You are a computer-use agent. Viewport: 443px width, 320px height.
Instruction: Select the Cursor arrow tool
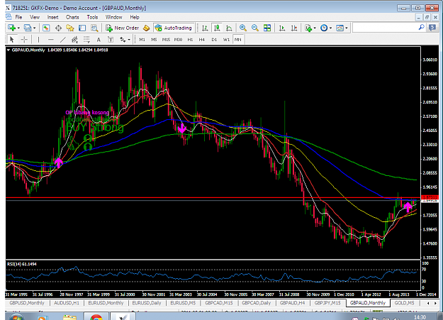12,40
